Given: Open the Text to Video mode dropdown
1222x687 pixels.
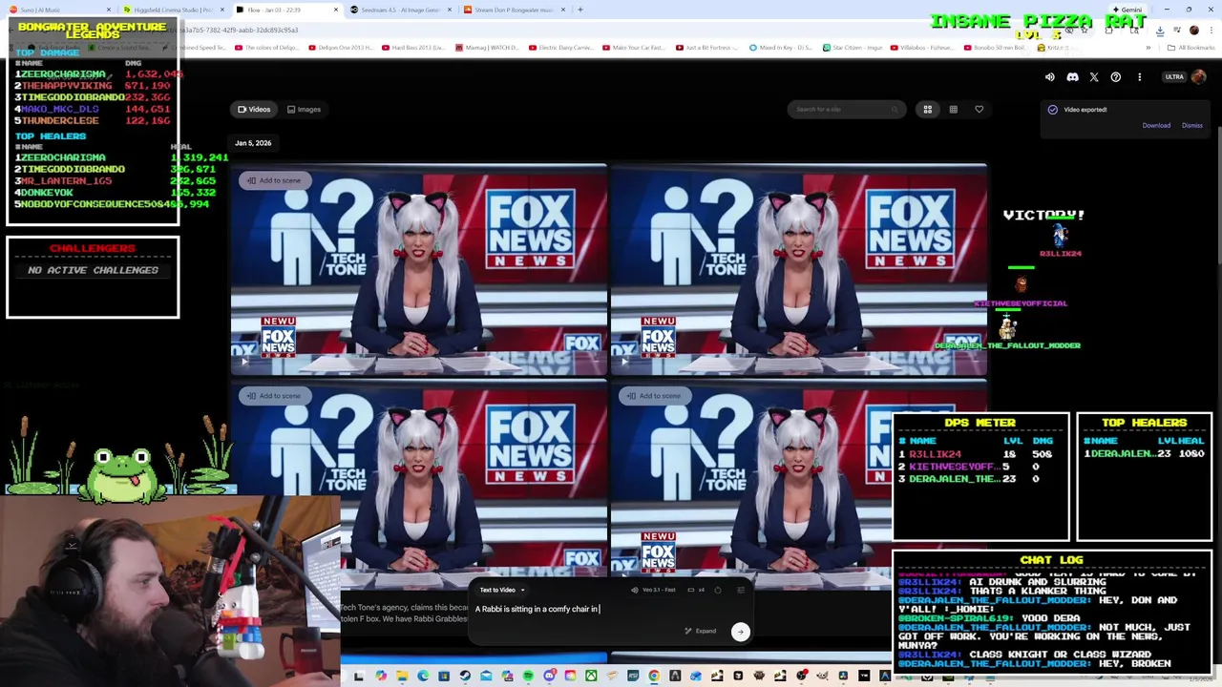Looking at the screenshot, I should pos(501,590).
